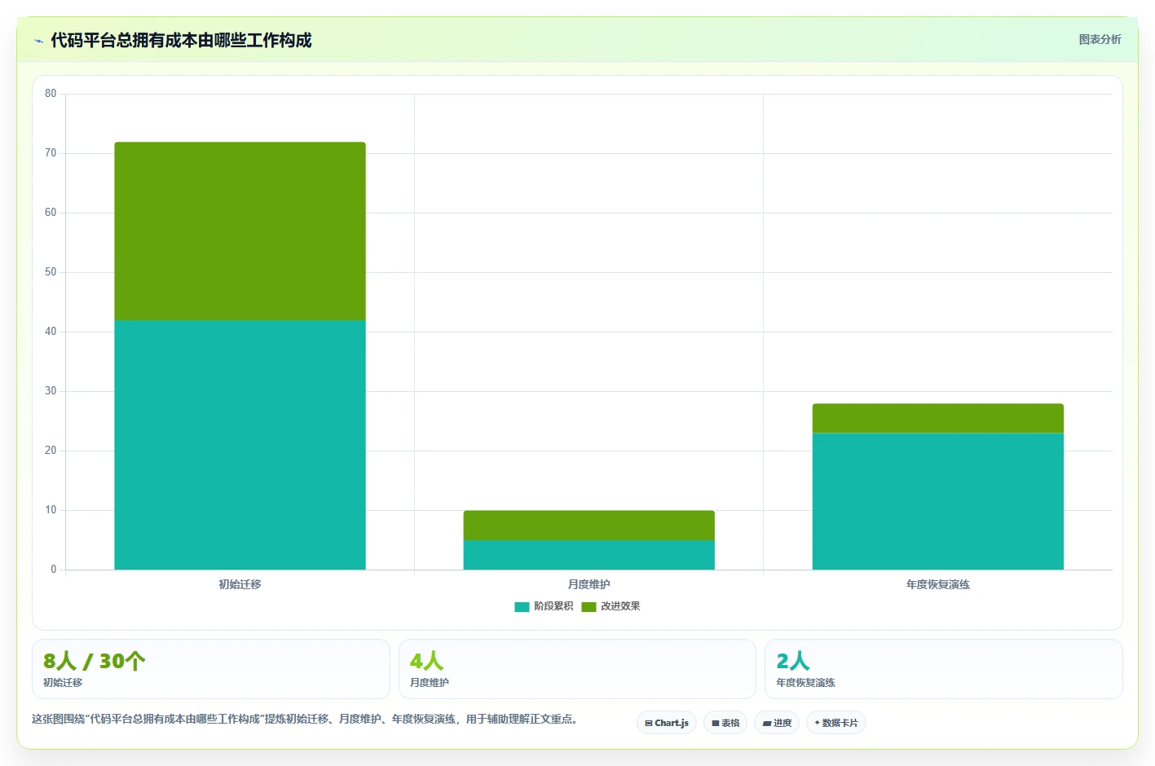Click the green segment of 初始迁移 bar
This screenshot has height=766, width=1155.
(x=240, y=231)
